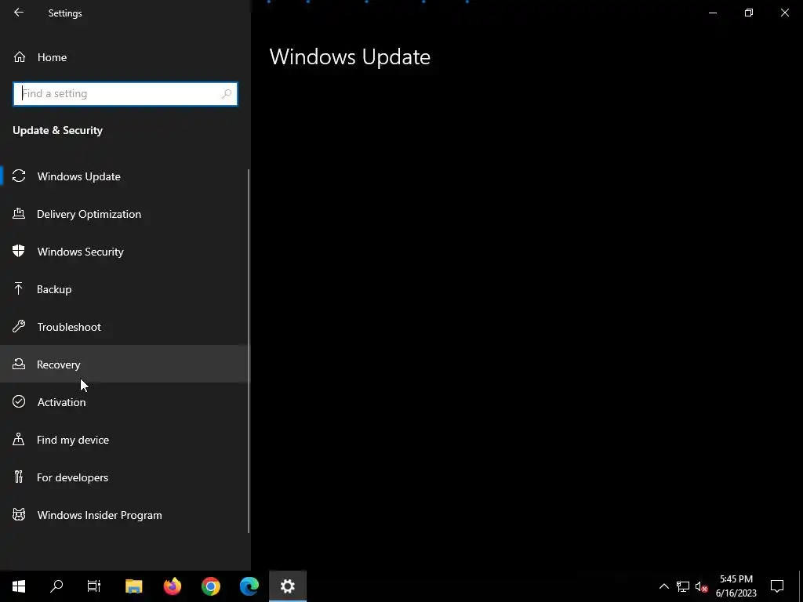Minimize the Settings window
Viewport: 803px width, 602px height.
click(x=712, y=13)
